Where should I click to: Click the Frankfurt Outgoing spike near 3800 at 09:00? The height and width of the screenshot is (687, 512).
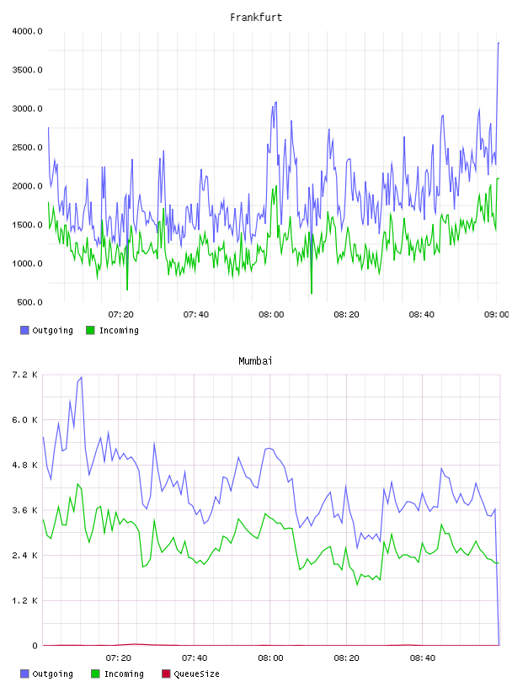pos(499,43)
